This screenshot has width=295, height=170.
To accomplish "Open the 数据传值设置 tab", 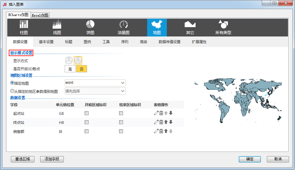I will pos(170,42).
